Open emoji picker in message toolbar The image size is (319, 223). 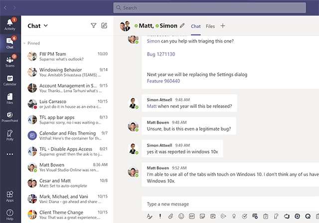(x=181, y=216)
